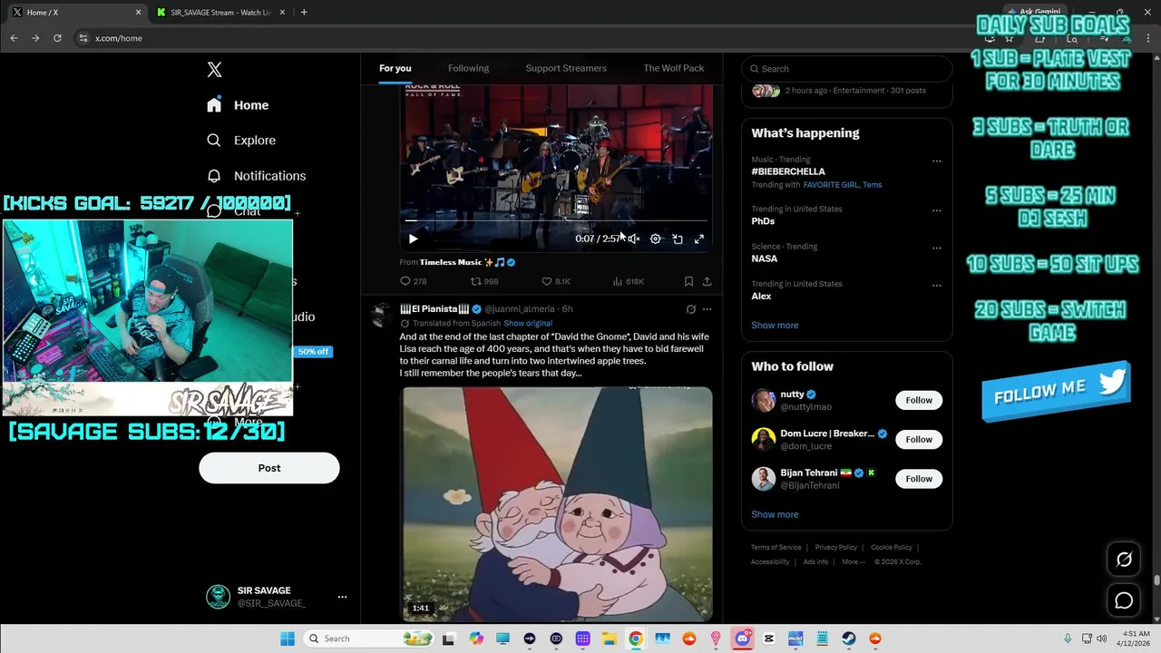Switch to SIR_SAVAGE Stream browser tab
Screen dimensions: 1161x653
pyautogui.click(x=220, y=13)
